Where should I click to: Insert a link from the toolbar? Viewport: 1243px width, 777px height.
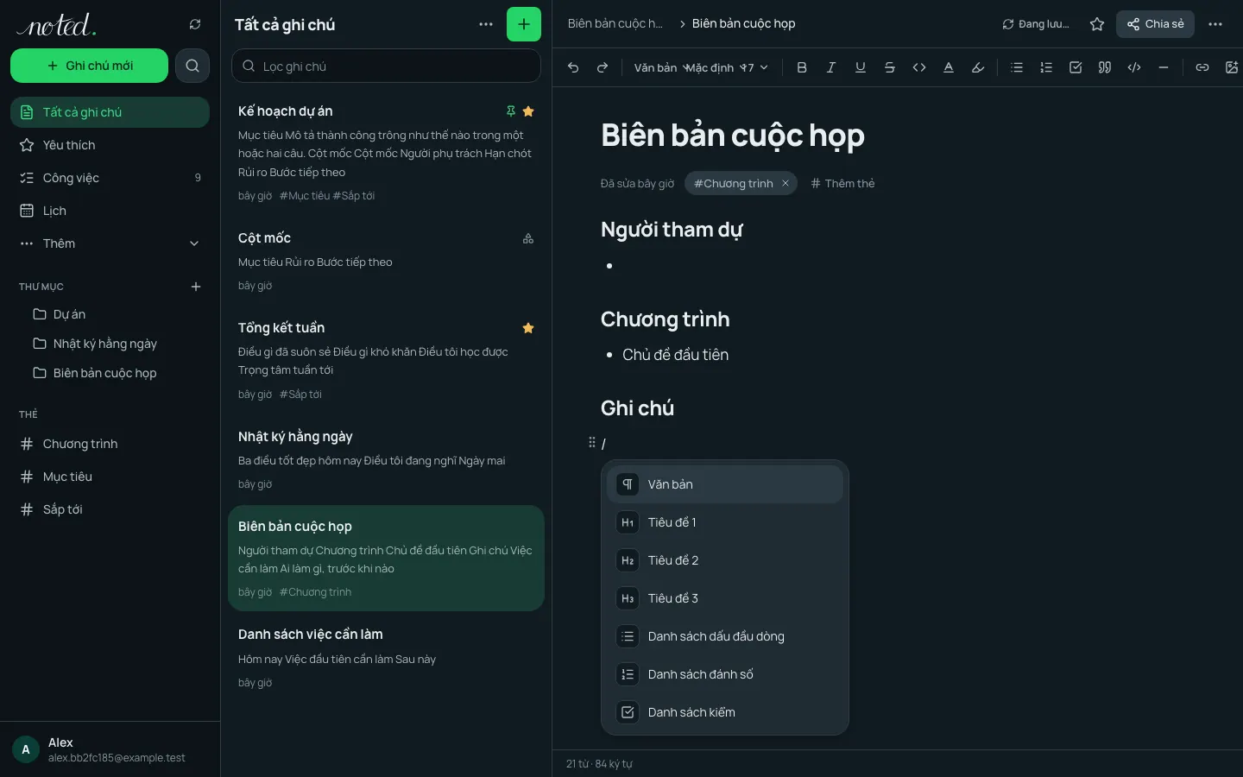(1202, 67)
